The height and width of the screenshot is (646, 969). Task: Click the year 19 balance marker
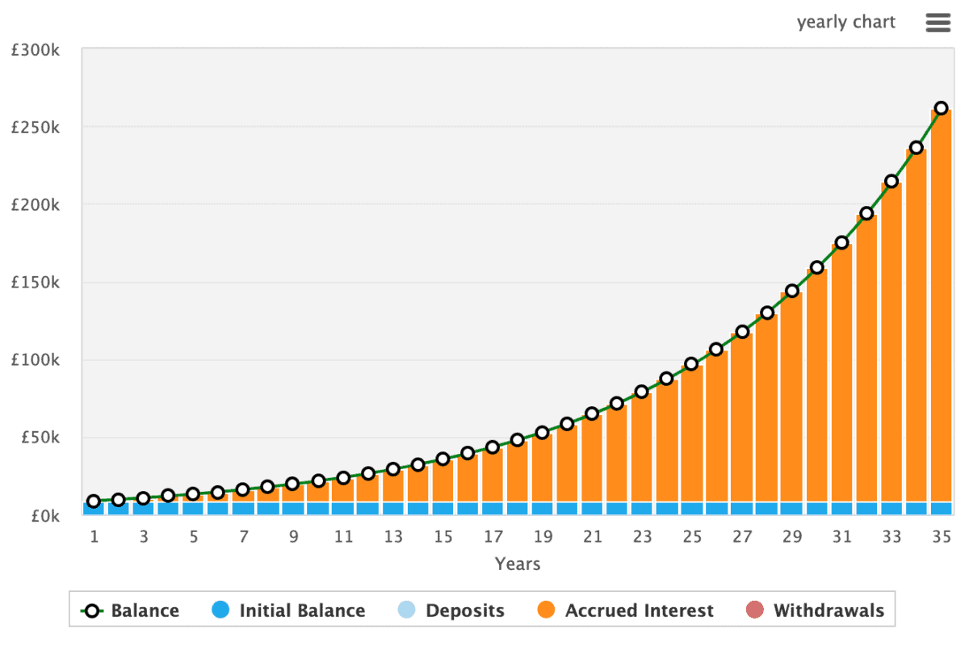tap(543, 433)
